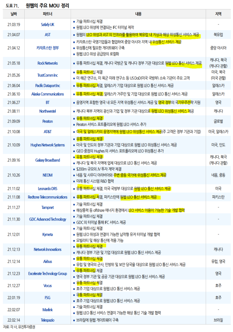Click the 파트너 column header
Viewport: 233px width, 332px height.
(48, 14)
